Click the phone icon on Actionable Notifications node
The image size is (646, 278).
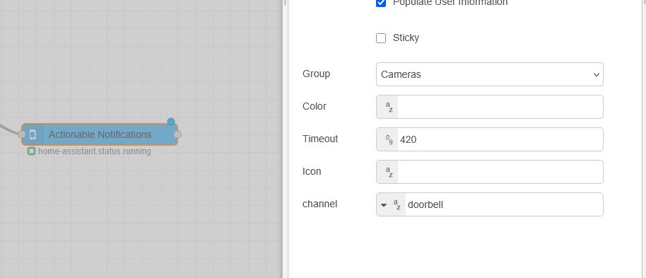pyautogui.click(x=33, y=134)
